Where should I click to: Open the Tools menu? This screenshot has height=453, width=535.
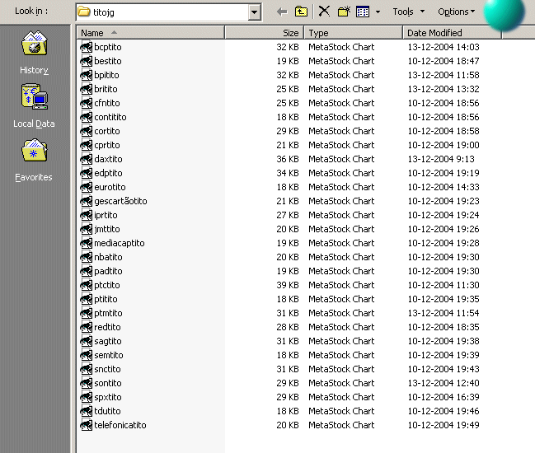[407, 12]
